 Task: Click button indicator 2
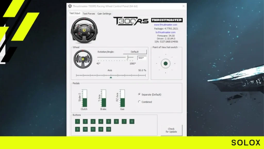tap(85, 122)
